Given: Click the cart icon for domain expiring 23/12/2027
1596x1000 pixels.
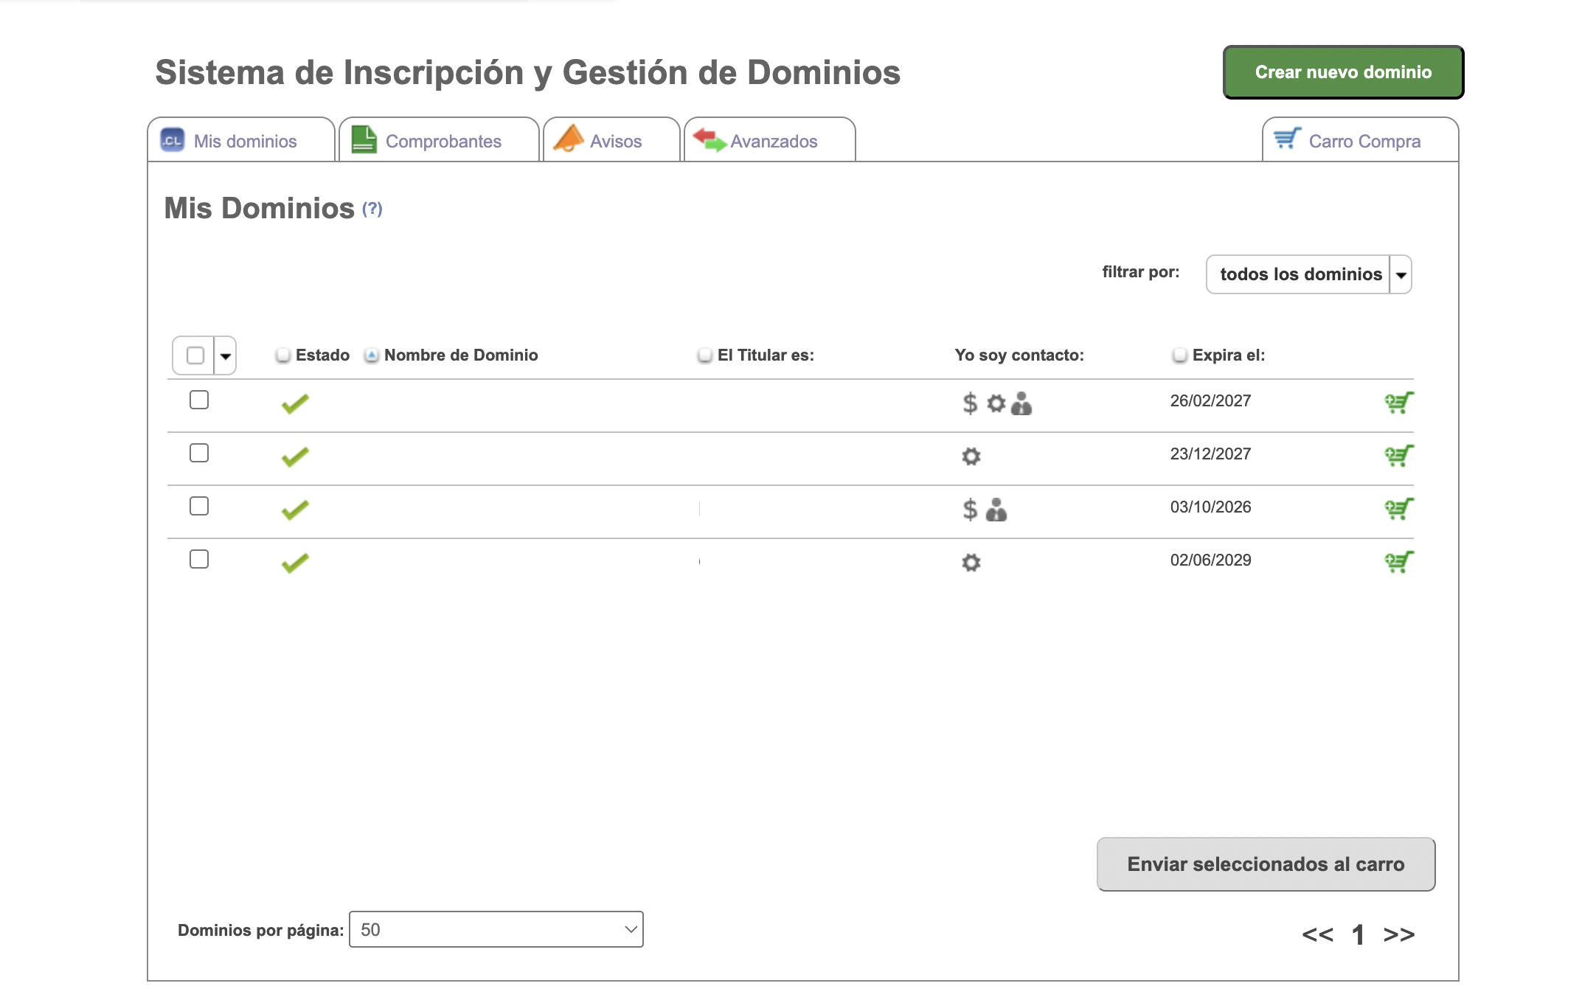Looking at the screenshot, I should [x=1398, y=456].
